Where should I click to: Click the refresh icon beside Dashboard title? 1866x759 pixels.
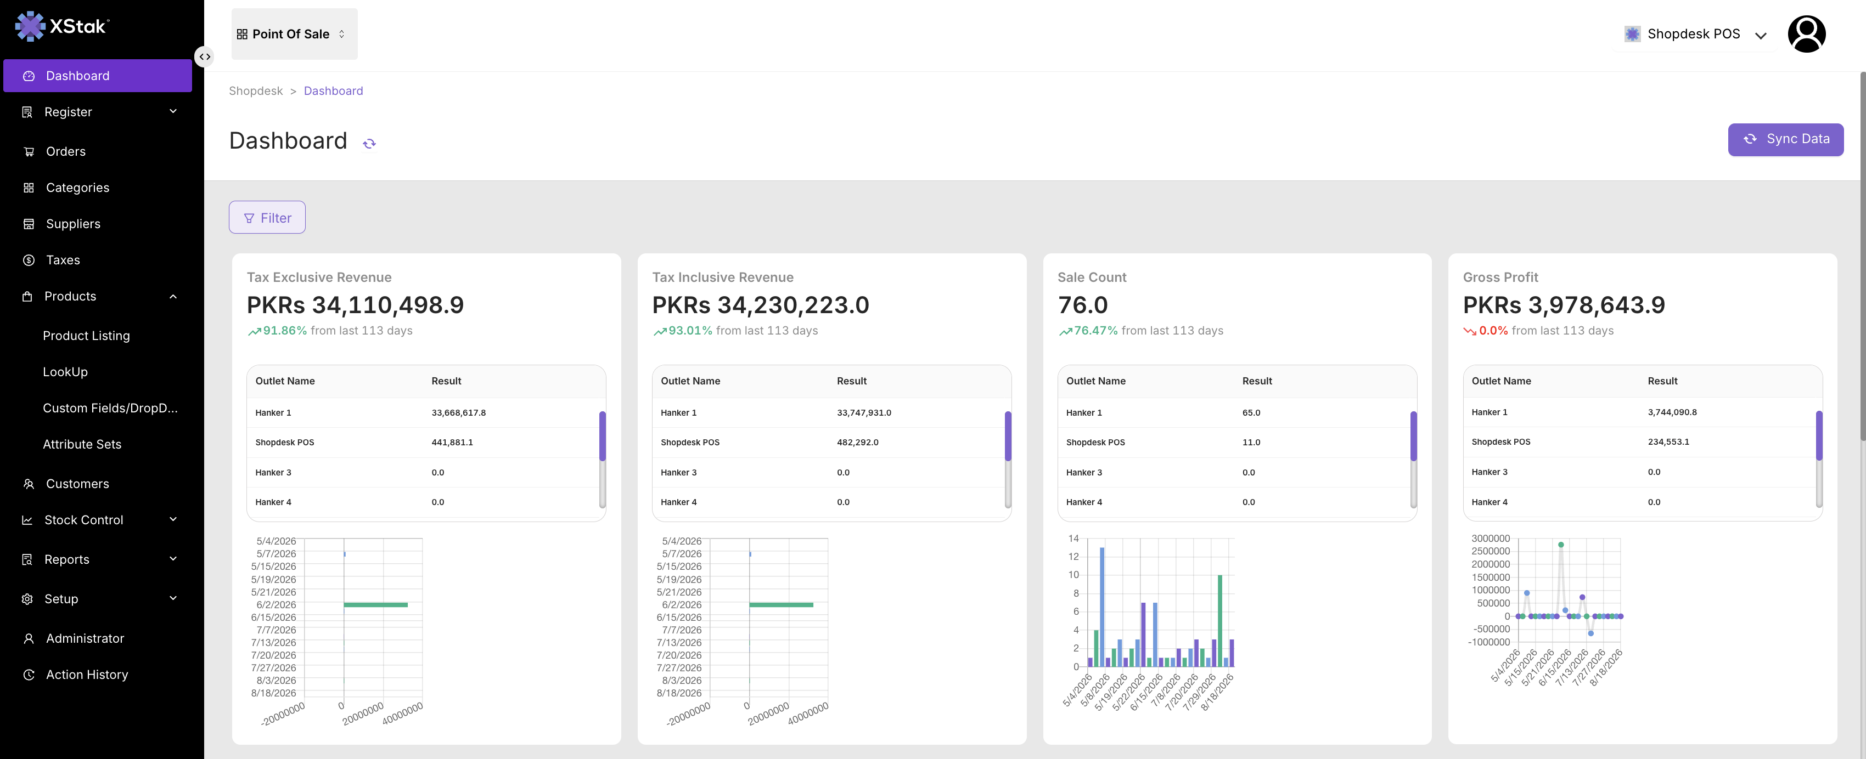point(369,143)
